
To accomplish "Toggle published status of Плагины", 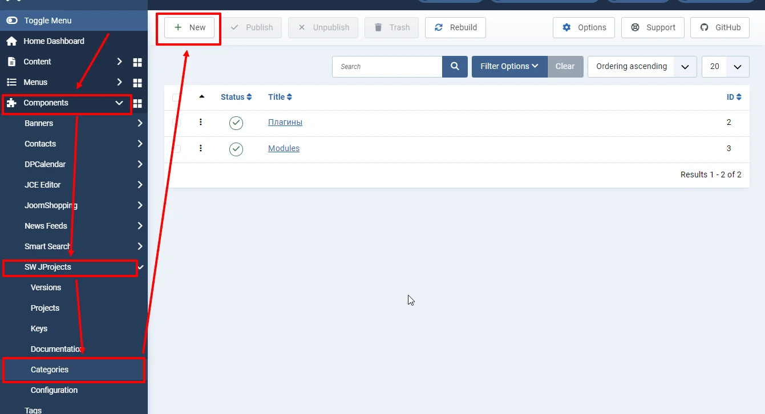I will point(236,123).
